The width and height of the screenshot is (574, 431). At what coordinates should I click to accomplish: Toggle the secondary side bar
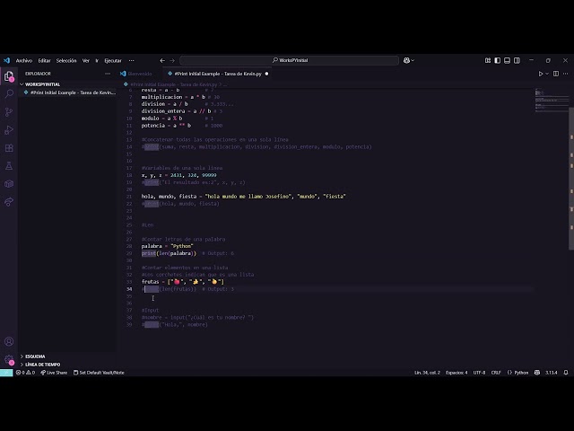coord(517,60)
